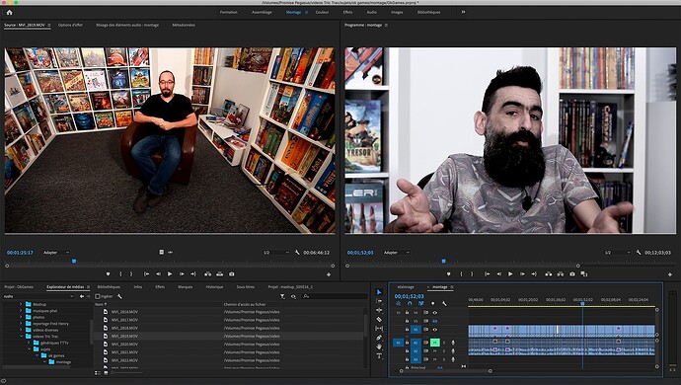Switch to the Couleur workspace tab
681x385 pixels.
tap(322, 12)
